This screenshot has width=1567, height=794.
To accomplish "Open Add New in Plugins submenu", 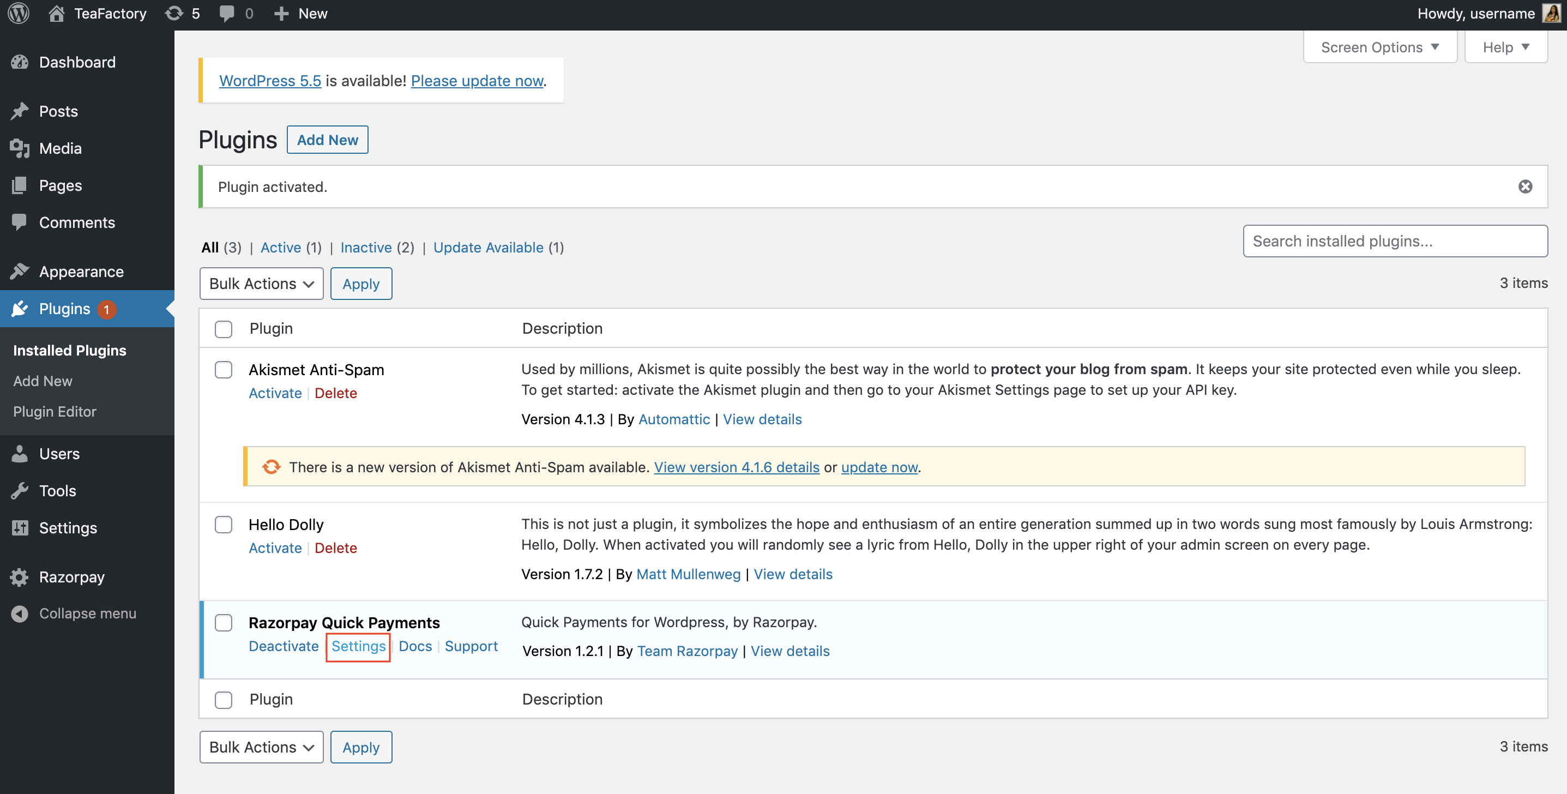I will click(x=43, y=381).
